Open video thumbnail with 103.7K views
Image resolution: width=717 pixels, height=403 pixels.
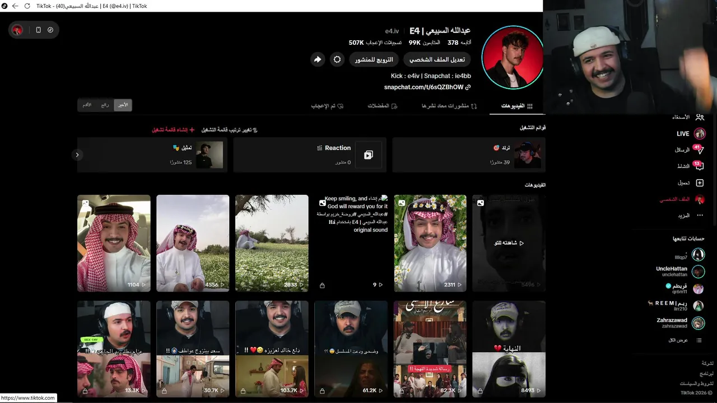click(x=272, y=349)
